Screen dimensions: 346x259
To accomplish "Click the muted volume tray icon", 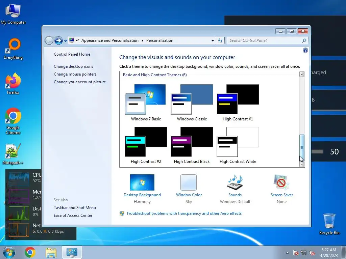I will 312,253.
